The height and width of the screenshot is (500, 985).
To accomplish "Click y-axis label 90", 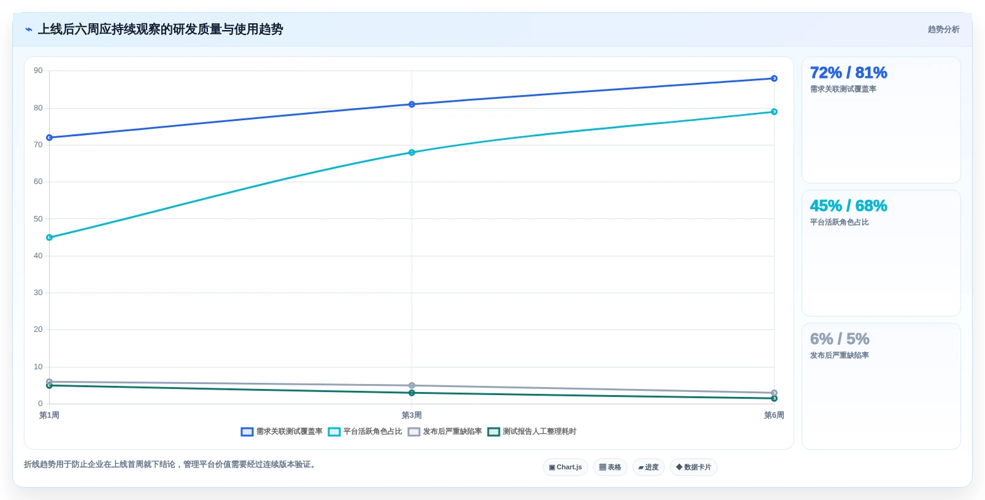I will (38, 71).
